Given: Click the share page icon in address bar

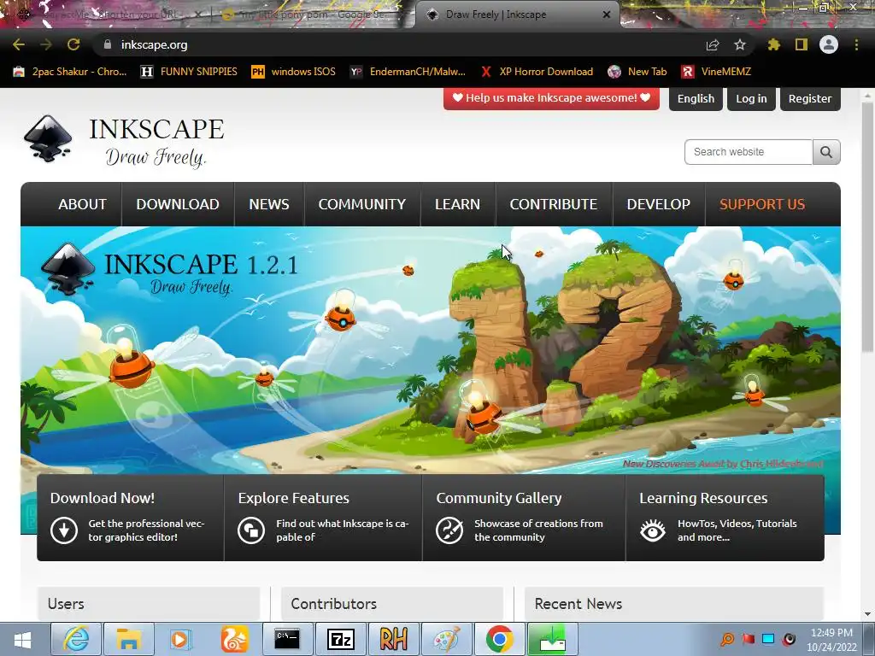Looking at the screenshot, I should [712, 44].
